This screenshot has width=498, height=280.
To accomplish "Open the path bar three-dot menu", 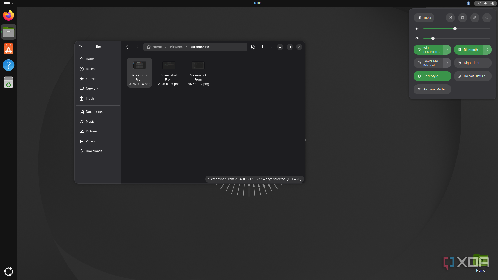I will pos(243,47).
